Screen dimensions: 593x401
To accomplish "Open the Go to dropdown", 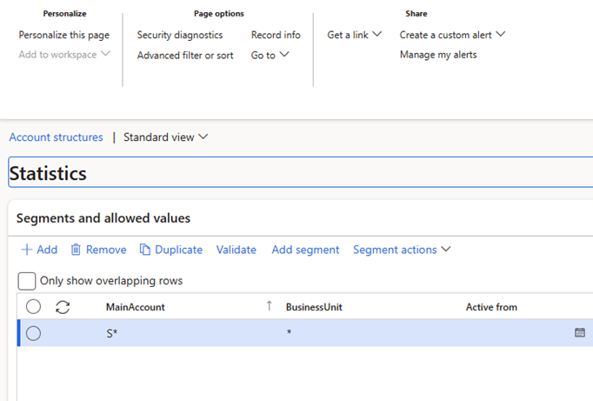I will click(x=270, y=55).
